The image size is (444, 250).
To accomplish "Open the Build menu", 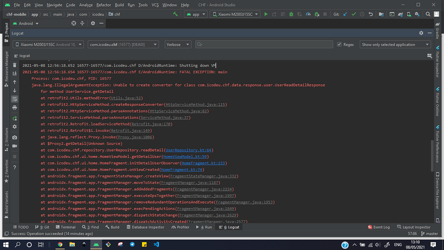I will tap(119, 5).
